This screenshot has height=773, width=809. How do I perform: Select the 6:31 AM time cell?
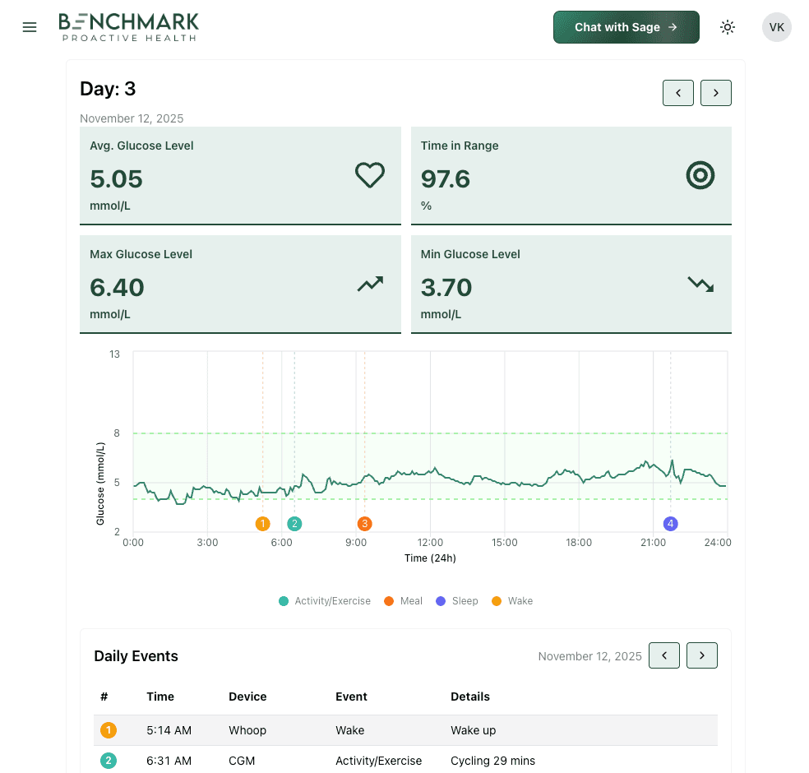coord(169,761)
